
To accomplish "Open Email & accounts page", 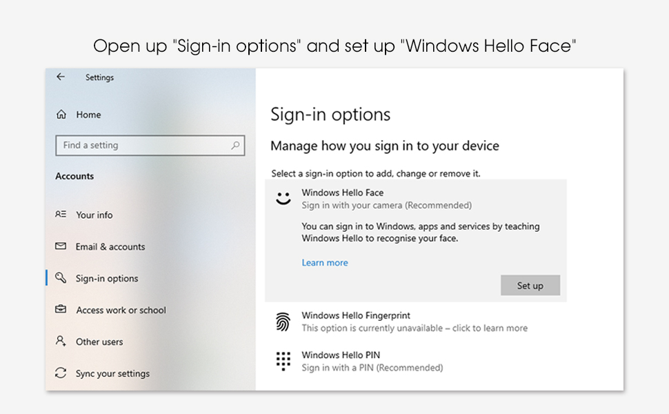I will 110,246.
